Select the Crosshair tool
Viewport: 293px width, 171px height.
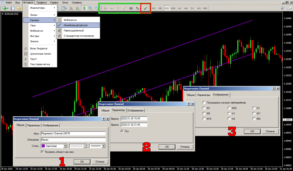105,8
